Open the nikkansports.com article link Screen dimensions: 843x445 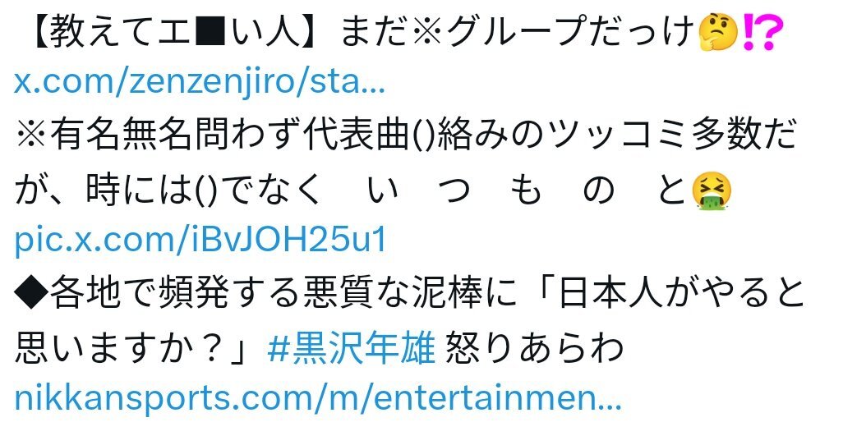[318, 397]
